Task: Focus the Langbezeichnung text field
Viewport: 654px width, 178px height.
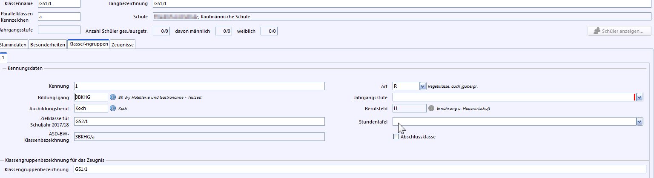Action: coord(400,4)
